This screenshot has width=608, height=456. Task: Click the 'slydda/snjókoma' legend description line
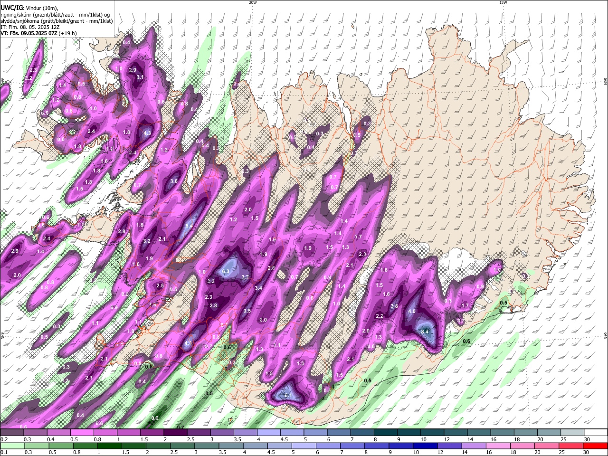pyautogui.click(x=57, y=21)
